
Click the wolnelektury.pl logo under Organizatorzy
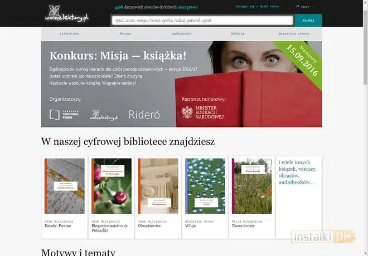click(x=104, y=115)
